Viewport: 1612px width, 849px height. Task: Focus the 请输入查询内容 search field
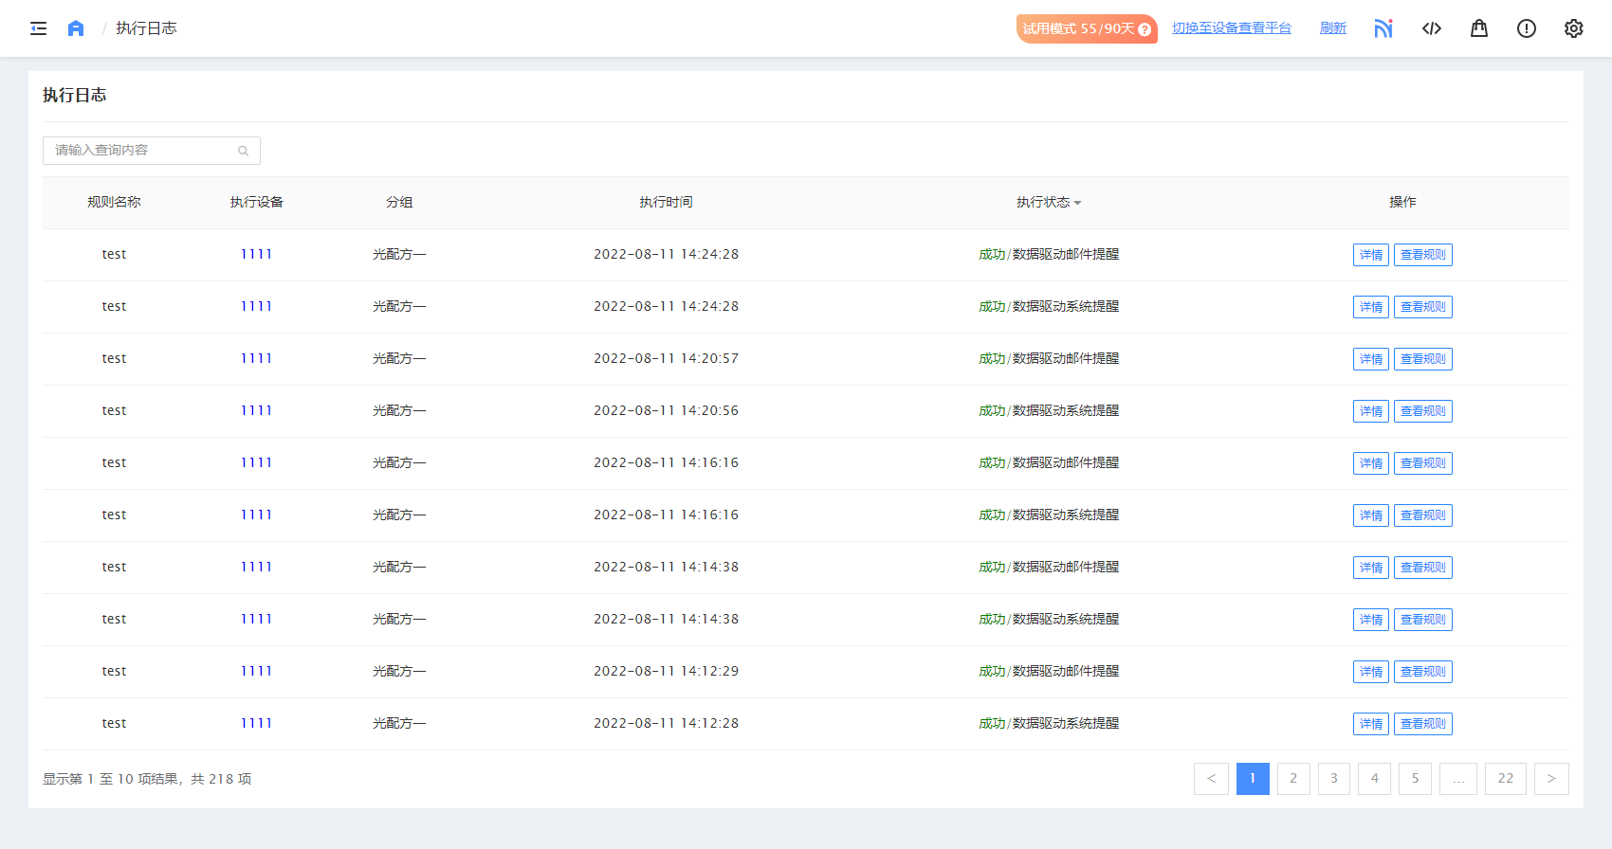[x=142, y=151]
